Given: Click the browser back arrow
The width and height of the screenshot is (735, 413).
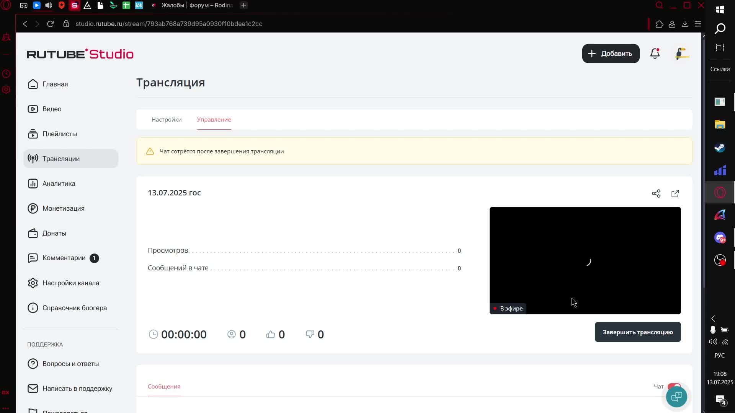Looking at the screenshot, I should pyautogui.click(x=25, y=24).
